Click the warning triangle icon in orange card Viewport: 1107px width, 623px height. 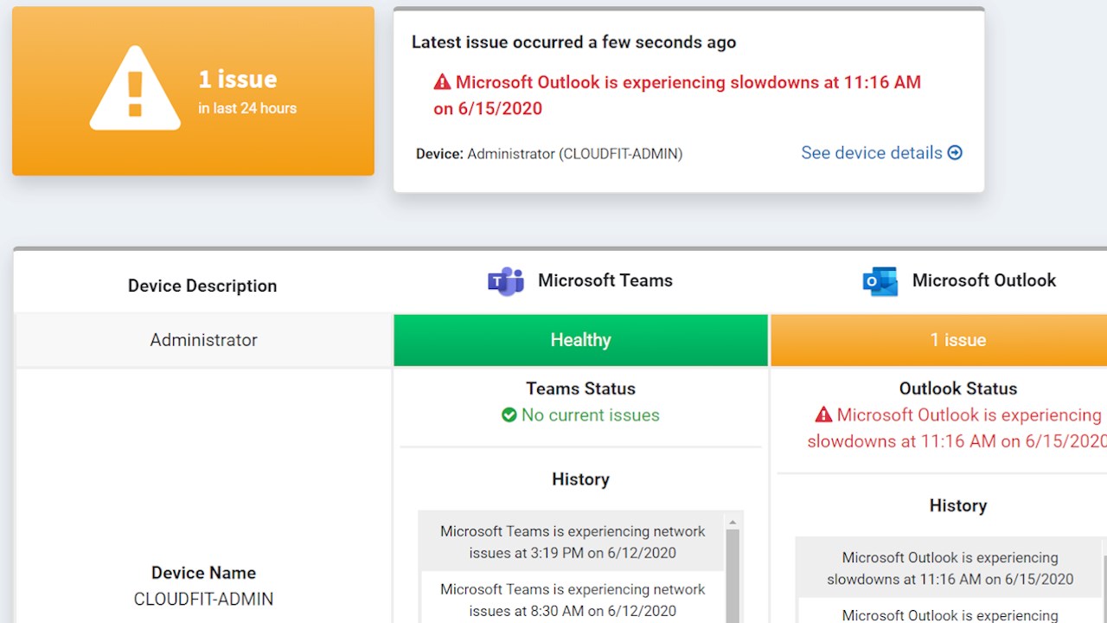coord(135,89)
